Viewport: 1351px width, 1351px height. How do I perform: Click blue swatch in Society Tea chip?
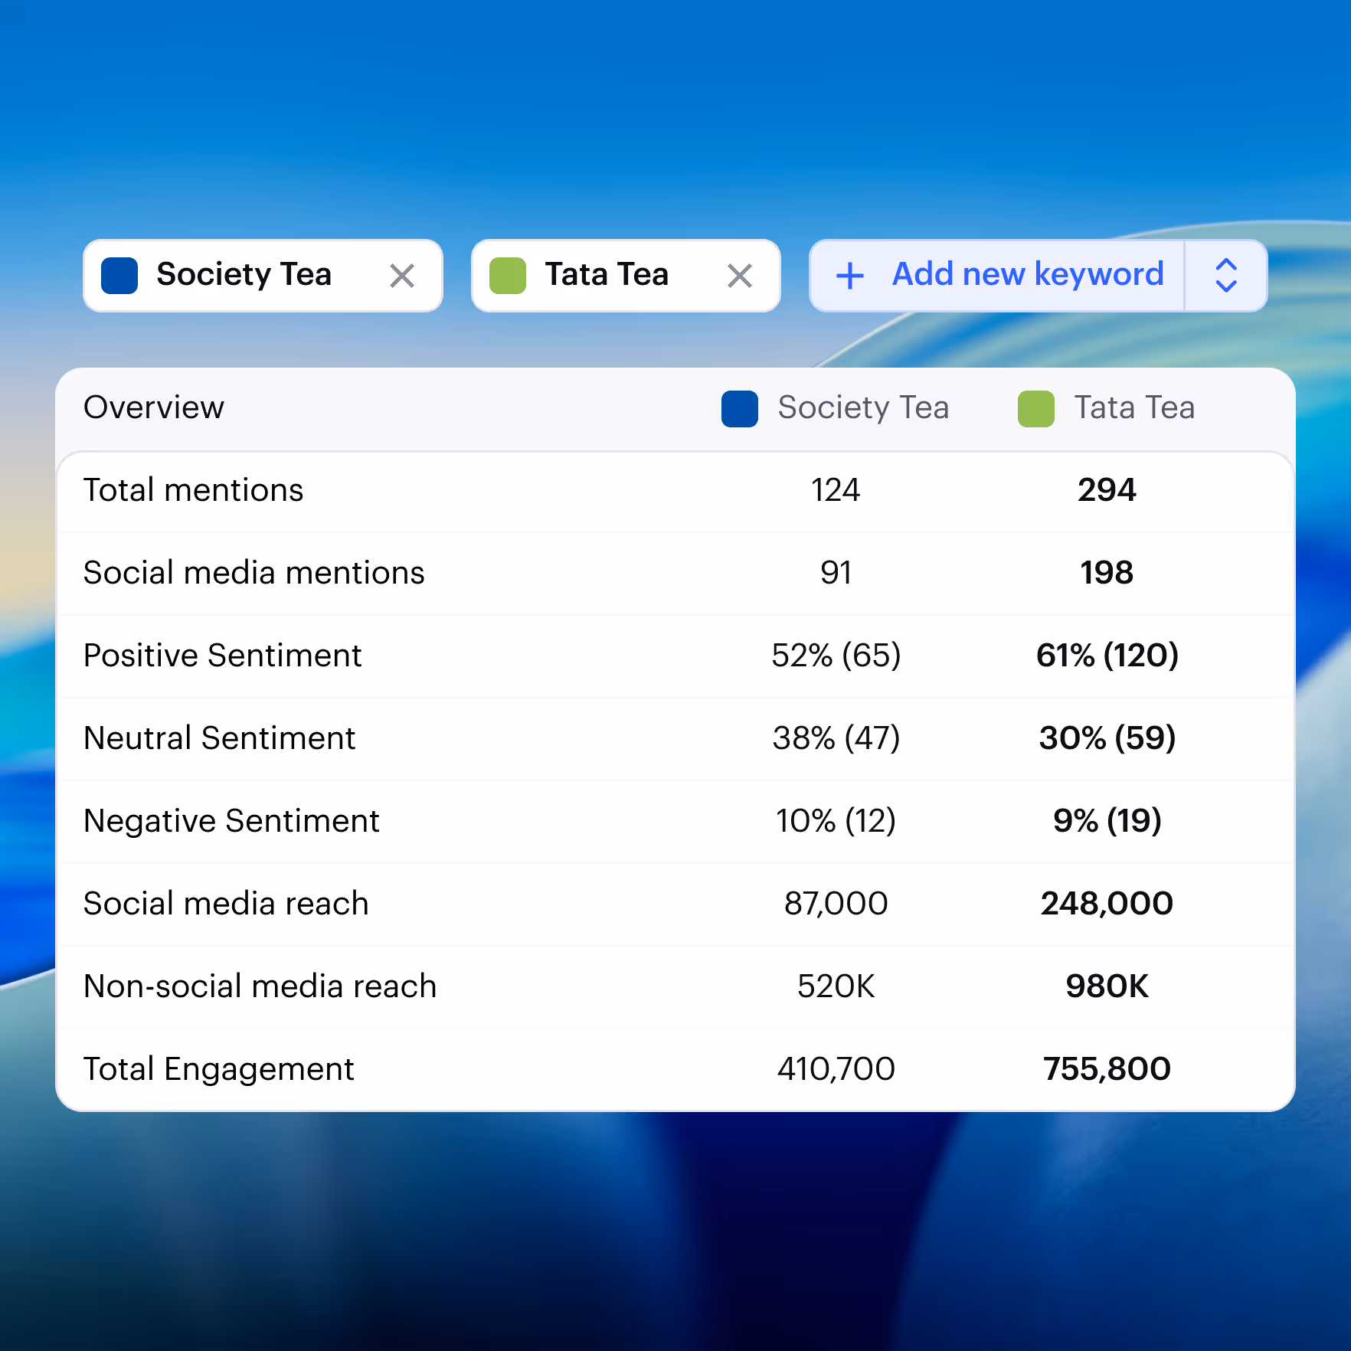pyautogui.click(x=119, y=276)
